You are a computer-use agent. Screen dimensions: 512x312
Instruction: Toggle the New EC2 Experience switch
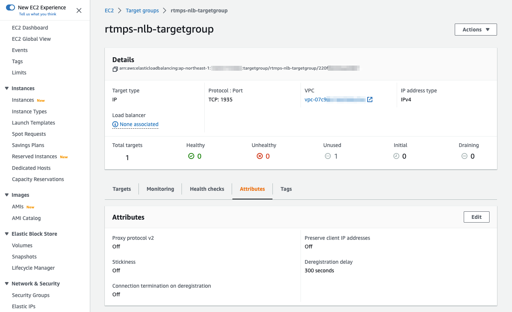[x=10, y=7]
